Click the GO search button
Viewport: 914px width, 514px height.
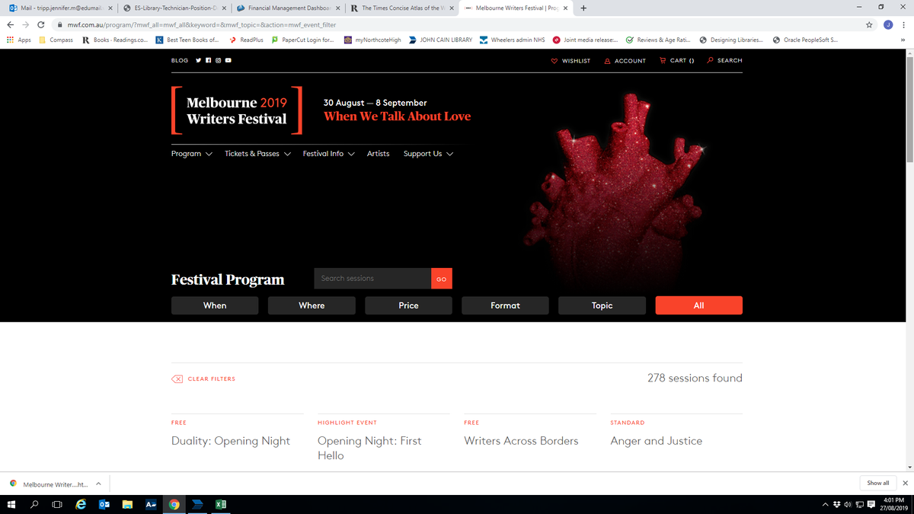[441, 279]
